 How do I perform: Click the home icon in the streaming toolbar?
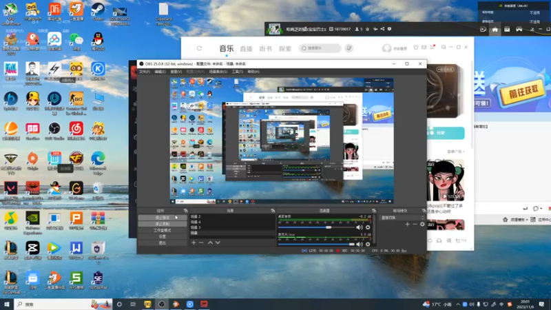495,30
